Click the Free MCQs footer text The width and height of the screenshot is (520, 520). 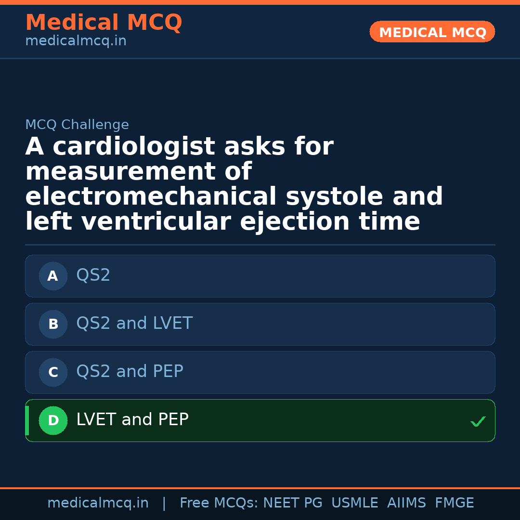click(219, 503)
